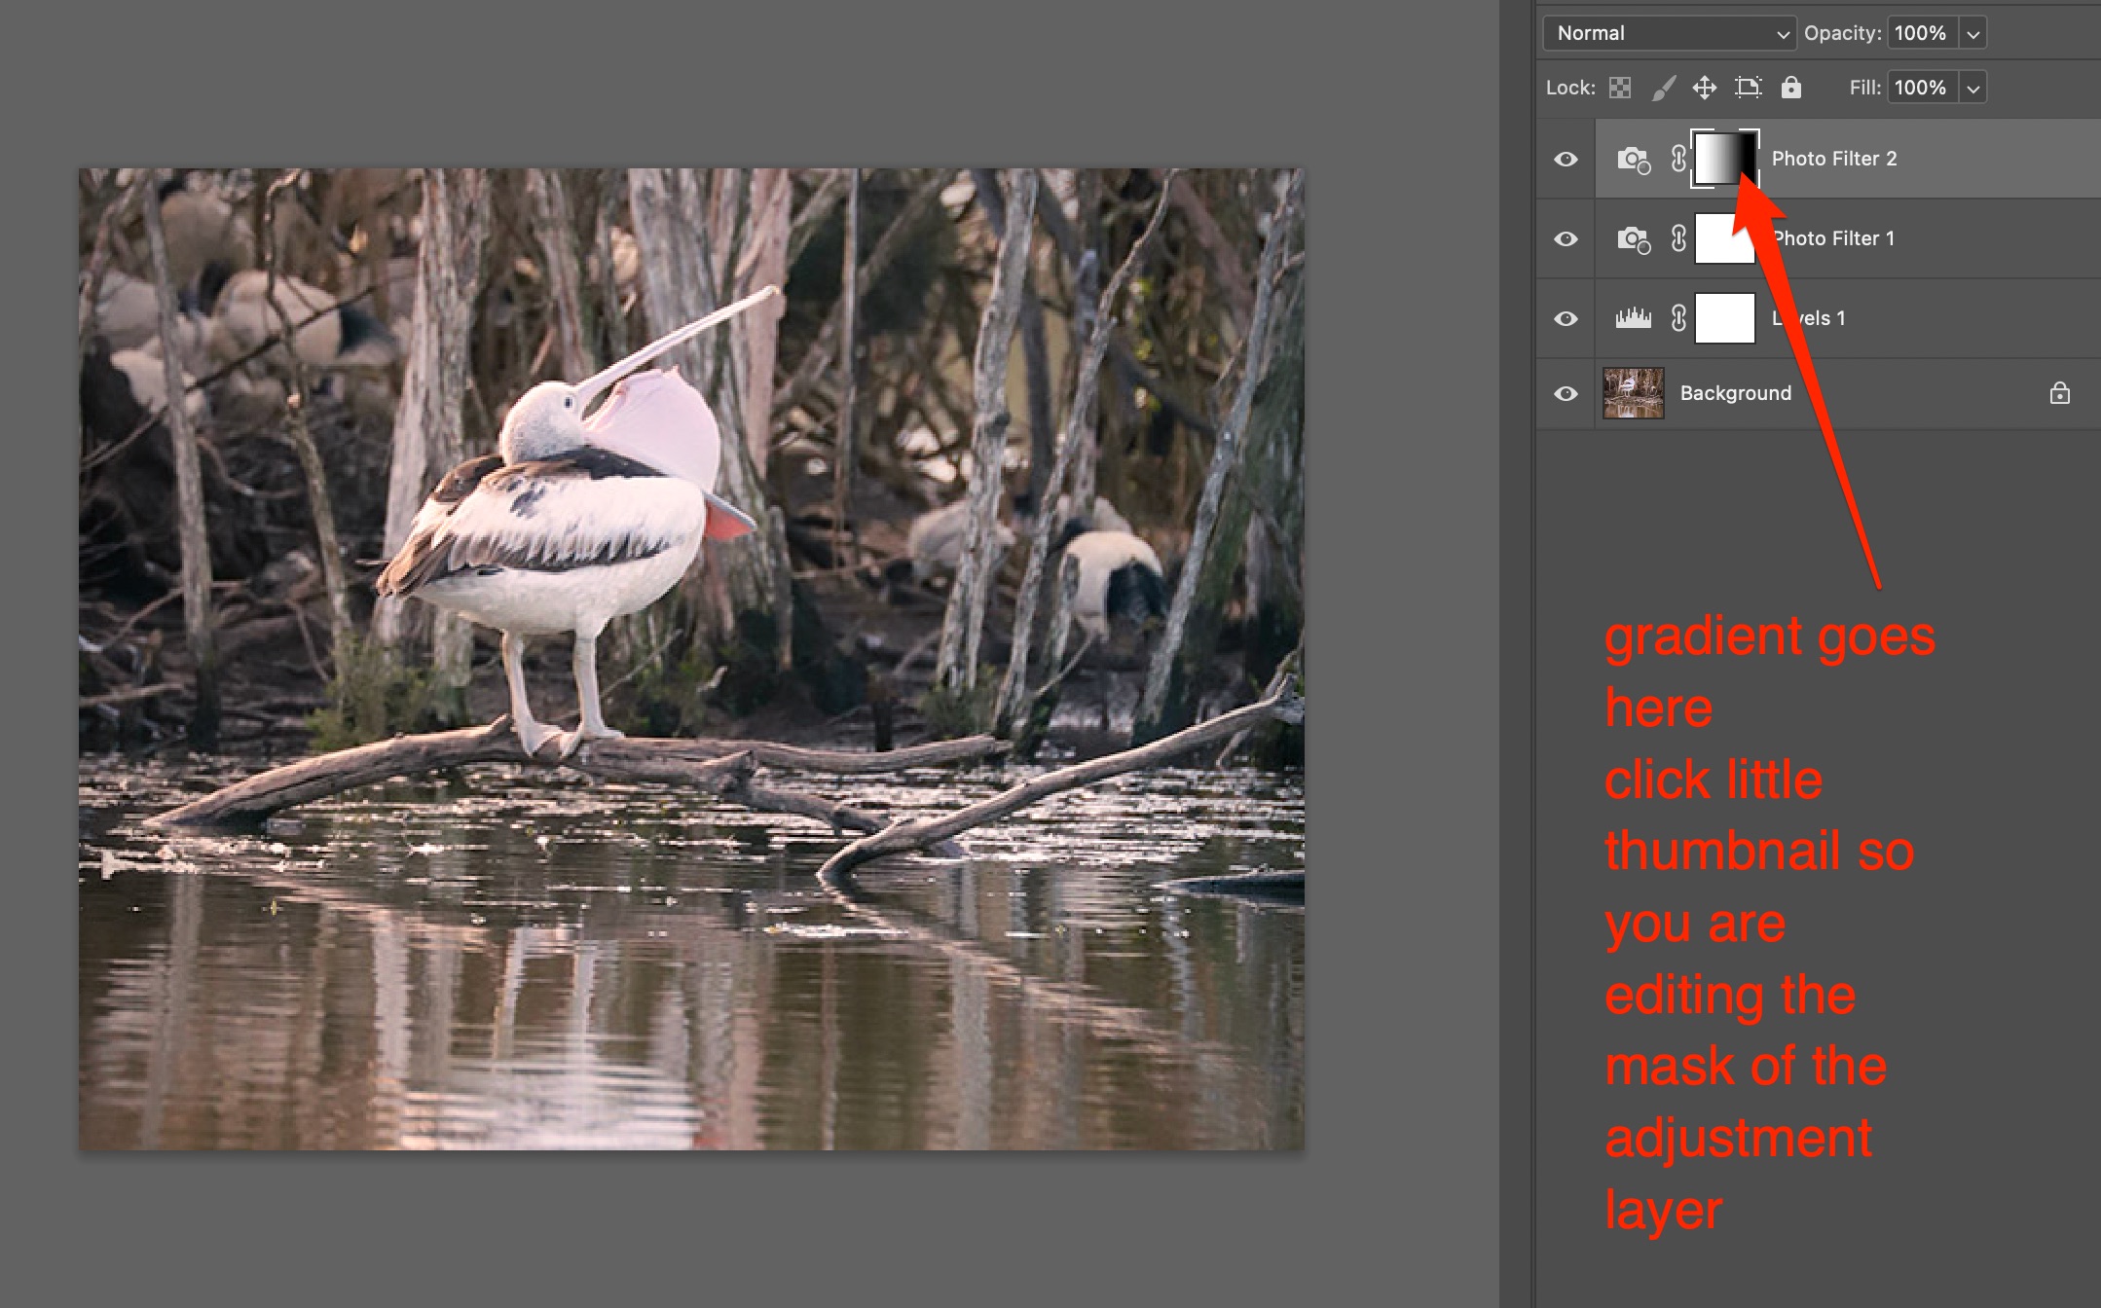
Task: Expand the Opacity slider dropdown arrow
Action: tap(1972, 33)
